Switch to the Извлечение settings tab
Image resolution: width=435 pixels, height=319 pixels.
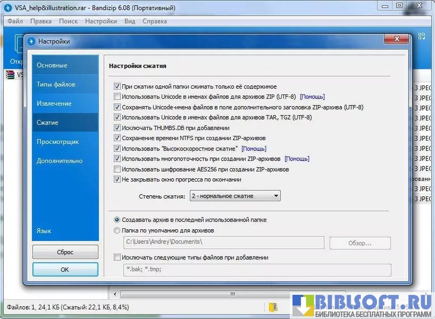(x=54, y=104)
